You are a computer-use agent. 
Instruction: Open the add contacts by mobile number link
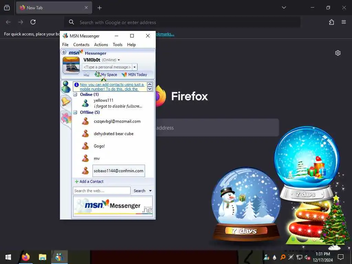[112, 87]
